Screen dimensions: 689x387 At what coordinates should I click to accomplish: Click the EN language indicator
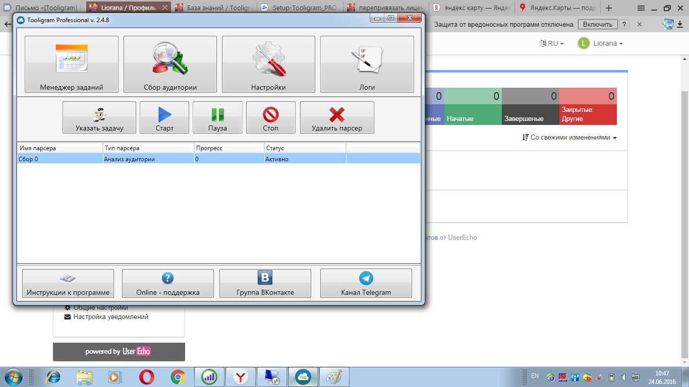(535, 376)
